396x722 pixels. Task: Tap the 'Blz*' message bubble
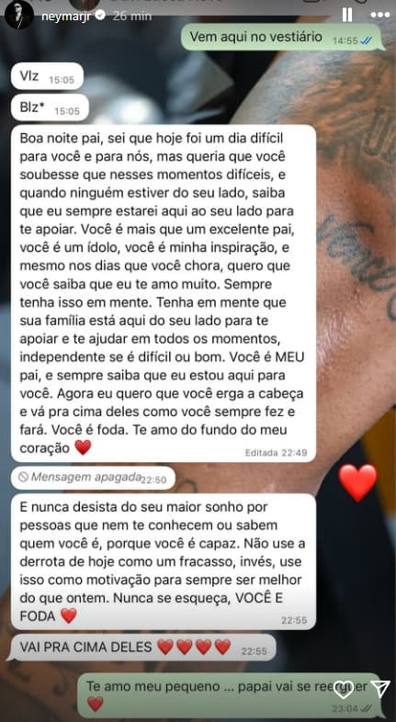[50, 107]
